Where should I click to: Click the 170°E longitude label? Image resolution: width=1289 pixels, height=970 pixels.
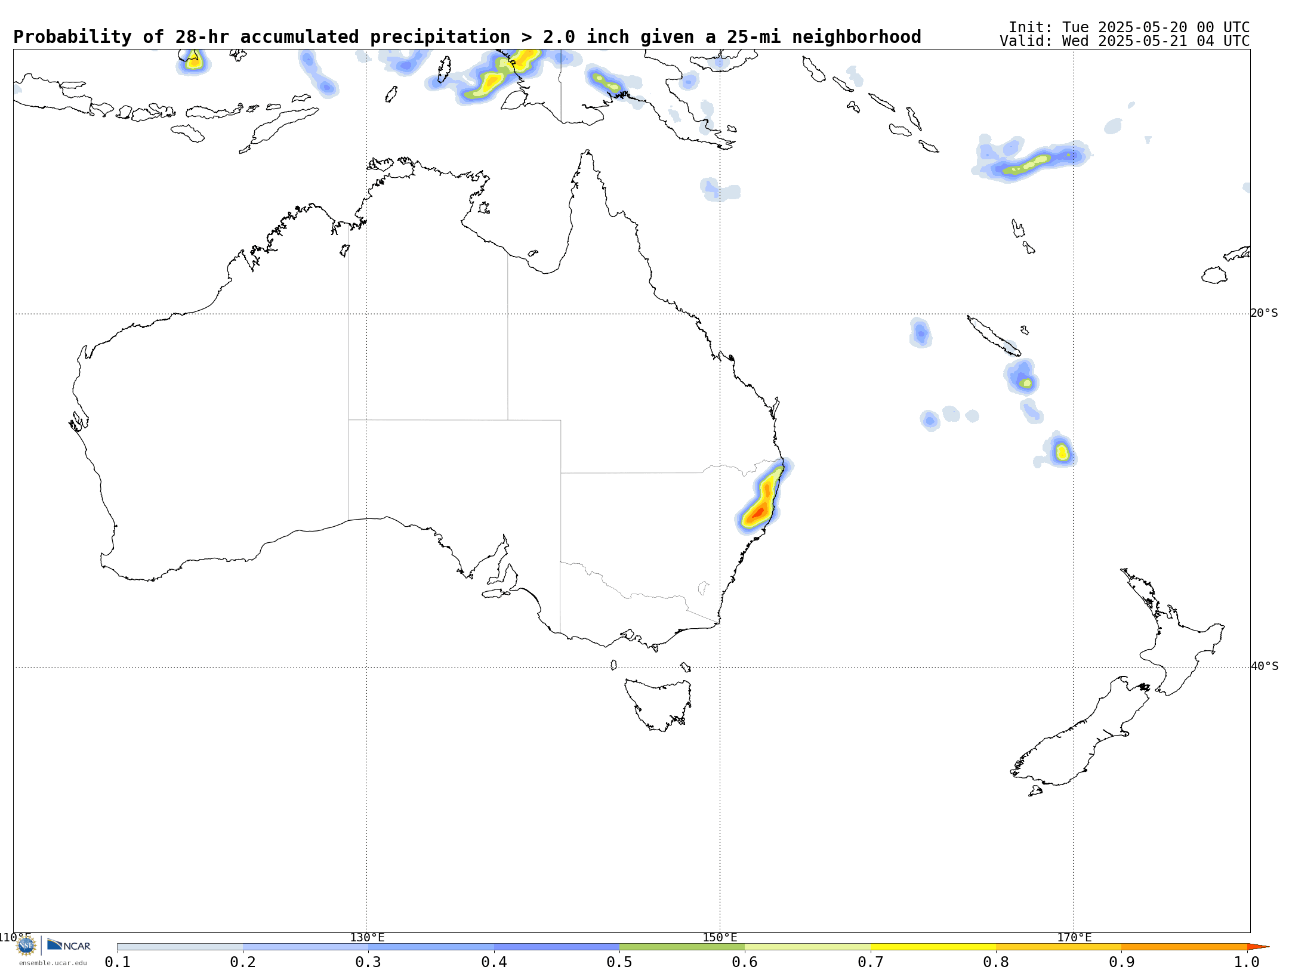click(1074, 937)
